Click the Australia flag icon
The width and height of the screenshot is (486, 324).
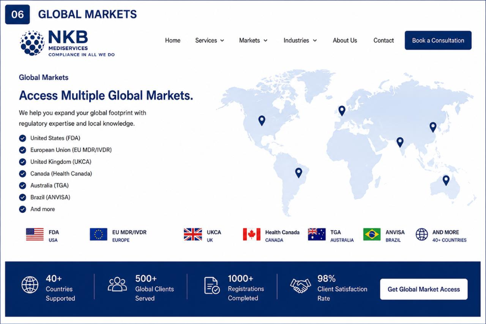tap(317, 234)
